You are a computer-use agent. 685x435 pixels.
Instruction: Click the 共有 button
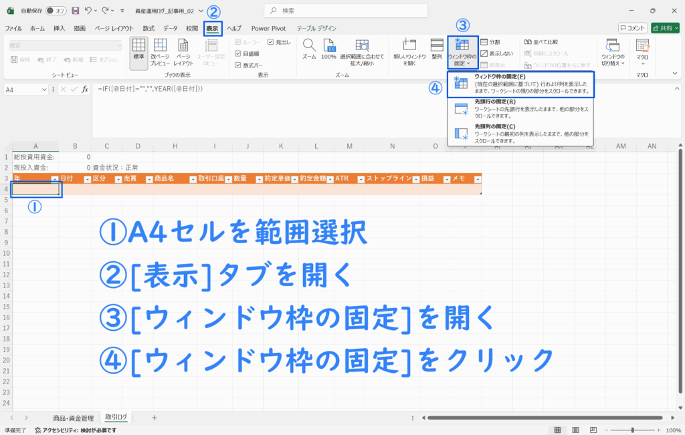click(665, 29)
